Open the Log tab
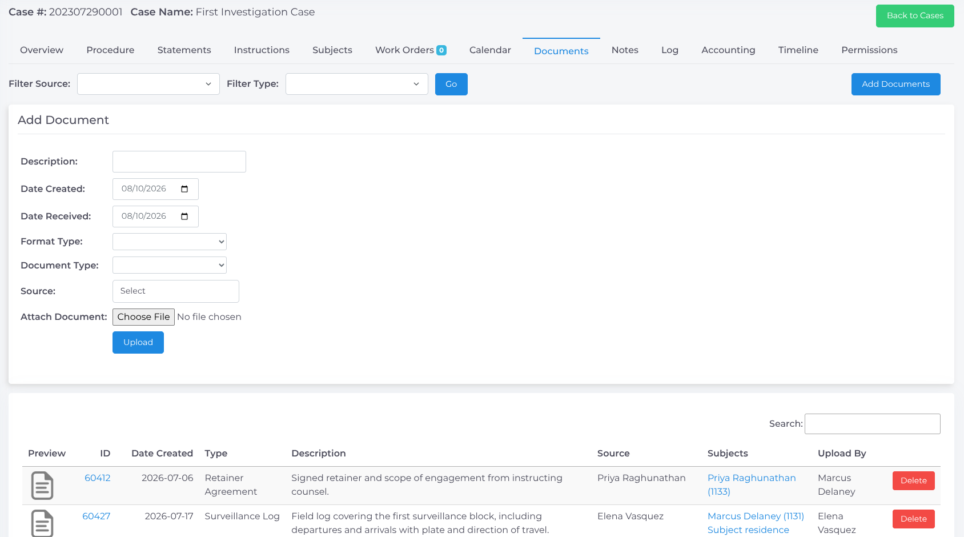The height and width of the screenshot is (537, 964). 670,50
